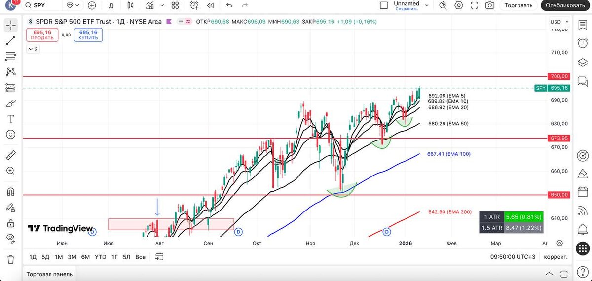Open the candlestick chart type selector
Image resolution: width=592 pixels, height=281 pixels.
tap(130, 5)
